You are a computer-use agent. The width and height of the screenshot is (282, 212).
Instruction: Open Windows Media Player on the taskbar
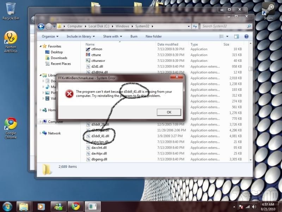point(41,206)
